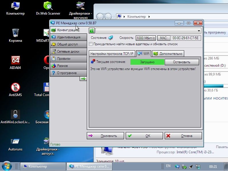This screenshot has width=228, height=171.
Task: Enable forced search for new adapters checkbox
Action: [x=91, y=44]
